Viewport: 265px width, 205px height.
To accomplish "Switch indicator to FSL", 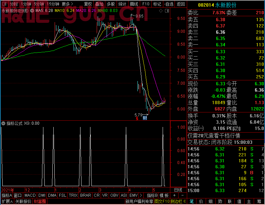I will (x=63, y=195).
